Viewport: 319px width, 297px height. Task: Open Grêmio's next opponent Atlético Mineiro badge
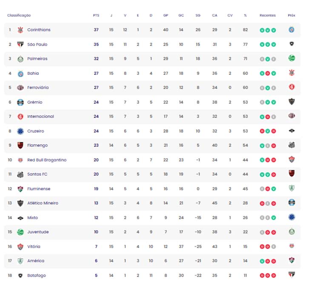(x=291, y=101)
